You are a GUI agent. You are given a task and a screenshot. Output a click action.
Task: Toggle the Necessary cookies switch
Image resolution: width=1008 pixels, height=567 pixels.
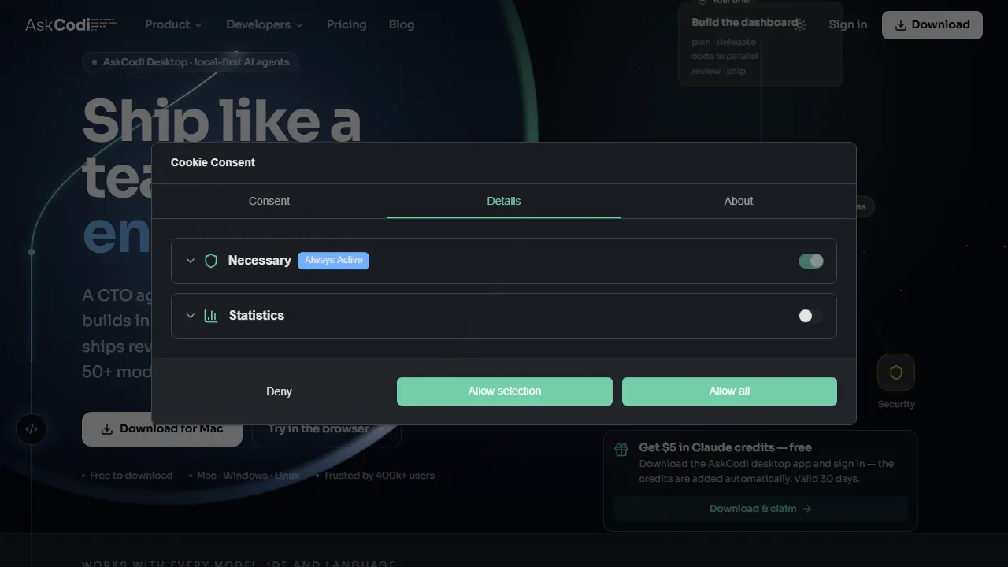(811, 261)
